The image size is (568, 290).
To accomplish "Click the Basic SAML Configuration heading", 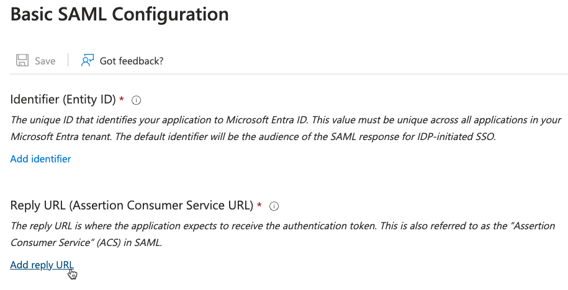I will [x=120, y=15].
